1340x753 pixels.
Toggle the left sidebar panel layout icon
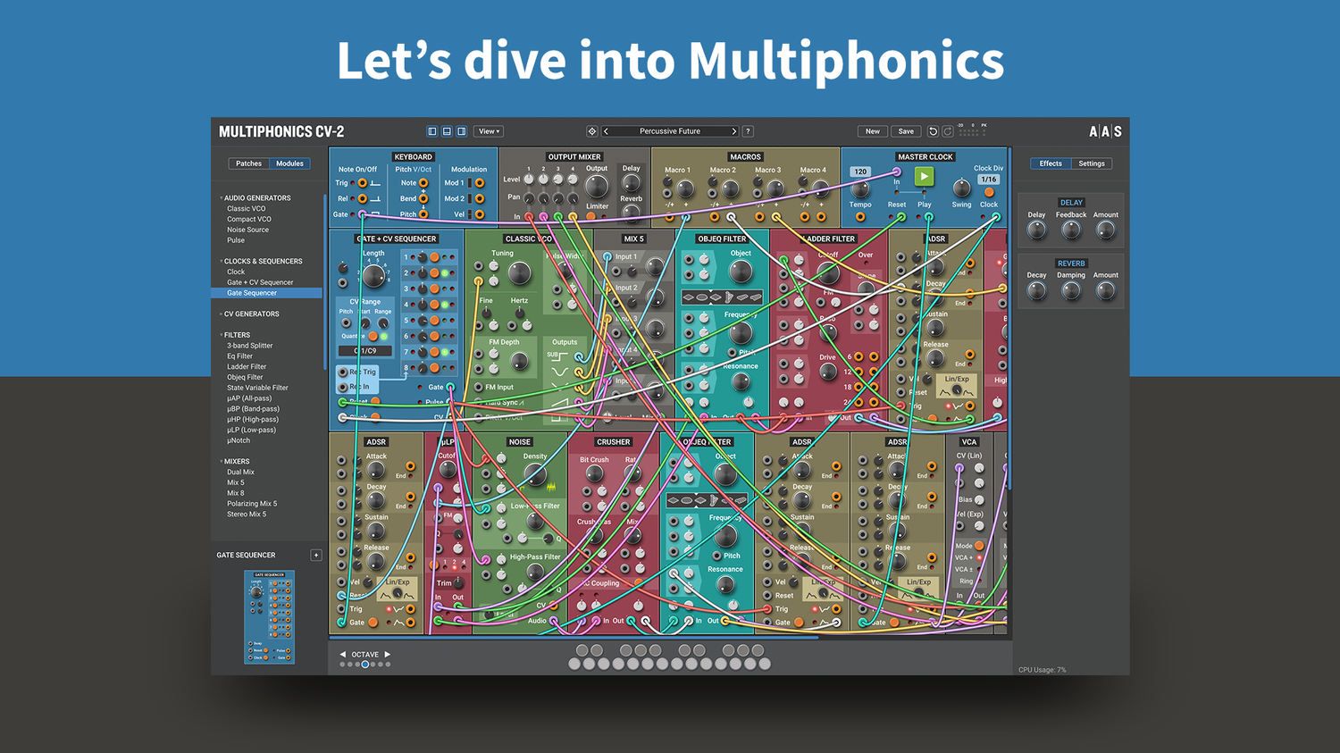pyautogui.click(x=432, y=131)
